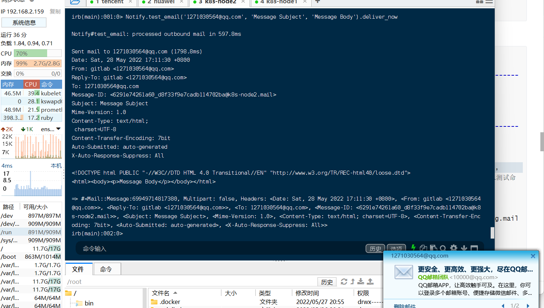This screenshot has width=544, height=308.
Task: Open terminal settings gear icon
Action: (x=453, y=248)
